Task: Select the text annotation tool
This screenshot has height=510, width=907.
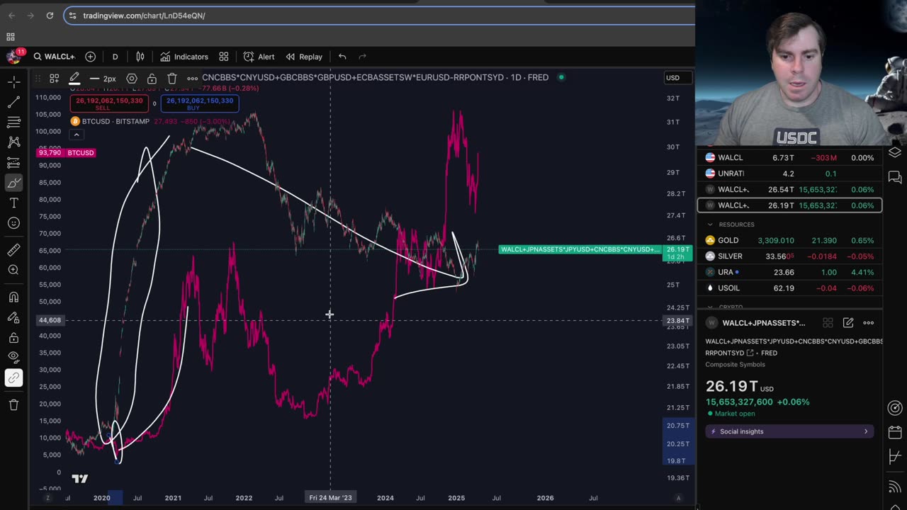Action: point(13,203)
